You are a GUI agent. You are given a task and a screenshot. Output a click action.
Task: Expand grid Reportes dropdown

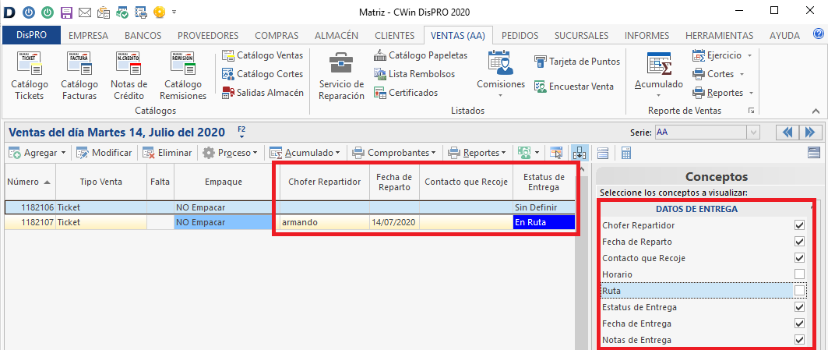pos(504,153)
